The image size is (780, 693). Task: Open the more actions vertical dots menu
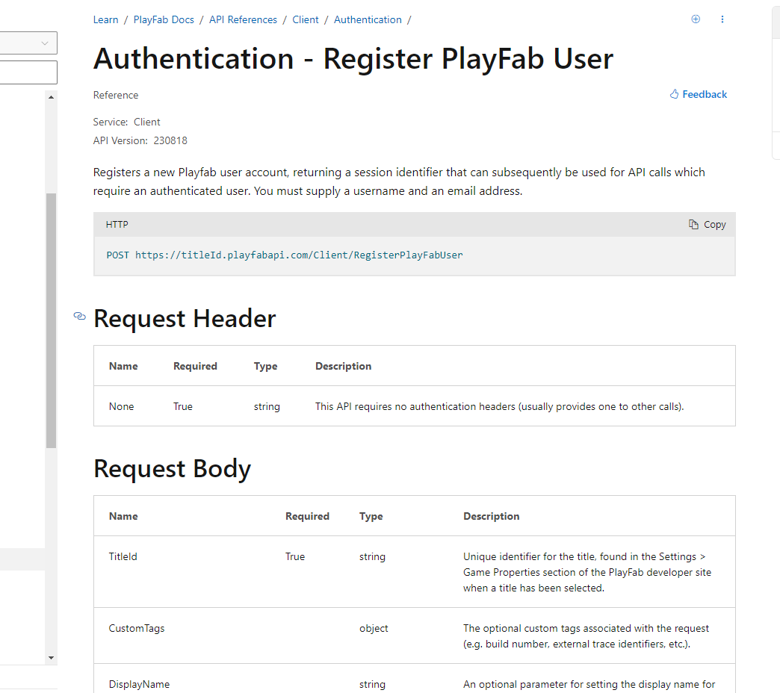722,19
